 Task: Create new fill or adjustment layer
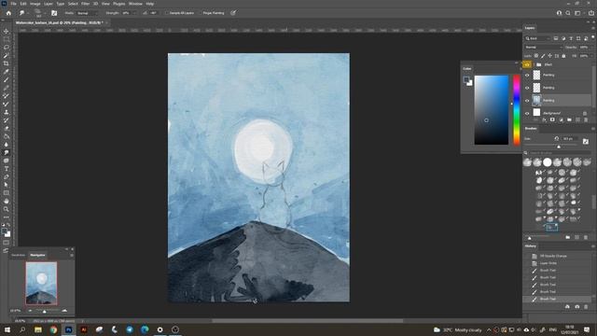[x=561, y=120]
